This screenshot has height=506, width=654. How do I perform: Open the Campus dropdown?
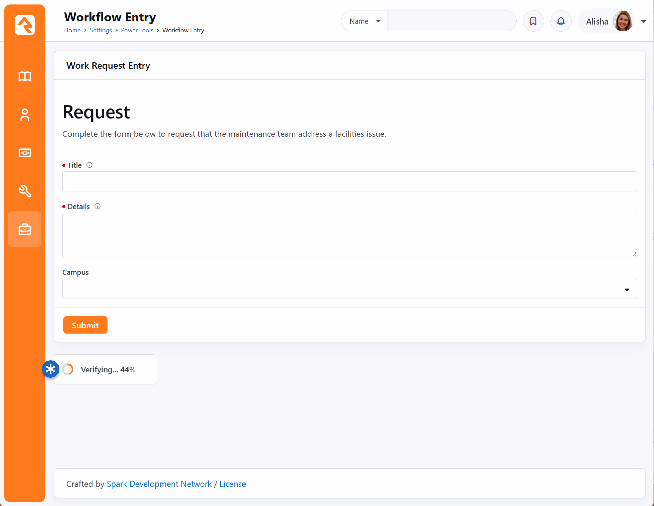click(349, 289)
